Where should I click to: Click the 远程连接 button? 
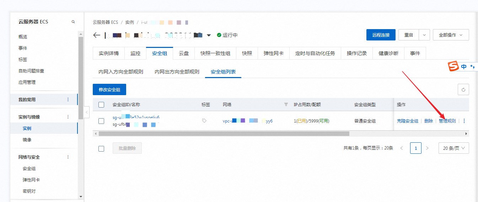pos(381,35)
